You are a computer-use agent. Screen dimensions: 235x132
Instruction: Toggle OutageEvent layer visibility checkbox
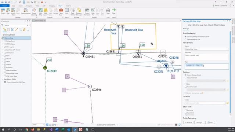pyautogui.click(x=5, y=41)
